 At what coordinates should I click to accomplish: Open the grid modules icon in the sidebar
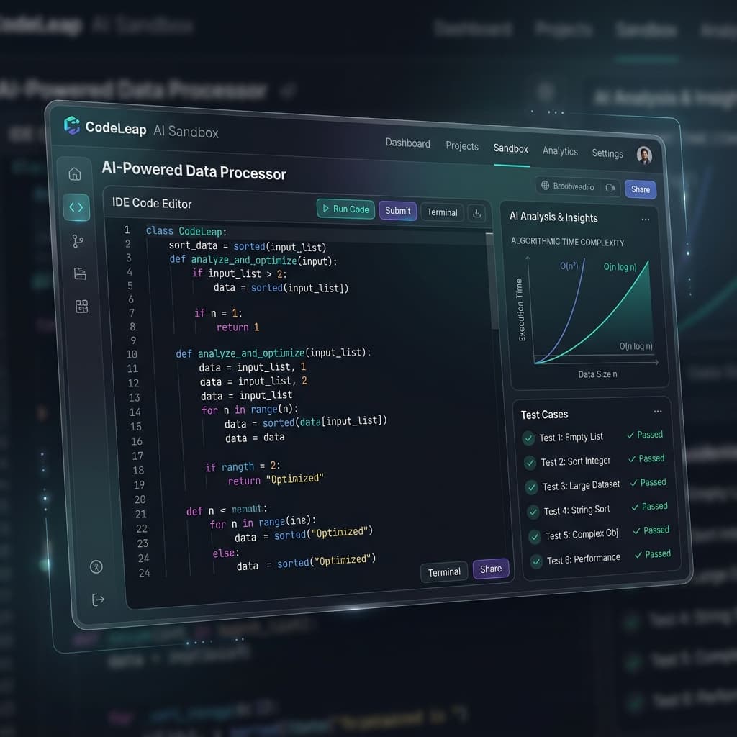point(82,307)
